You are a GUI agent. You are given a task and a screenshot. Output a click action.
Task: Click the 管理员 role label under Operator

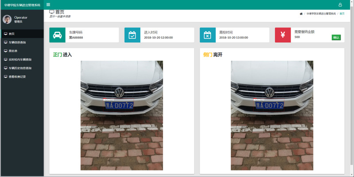click(18, 22)
